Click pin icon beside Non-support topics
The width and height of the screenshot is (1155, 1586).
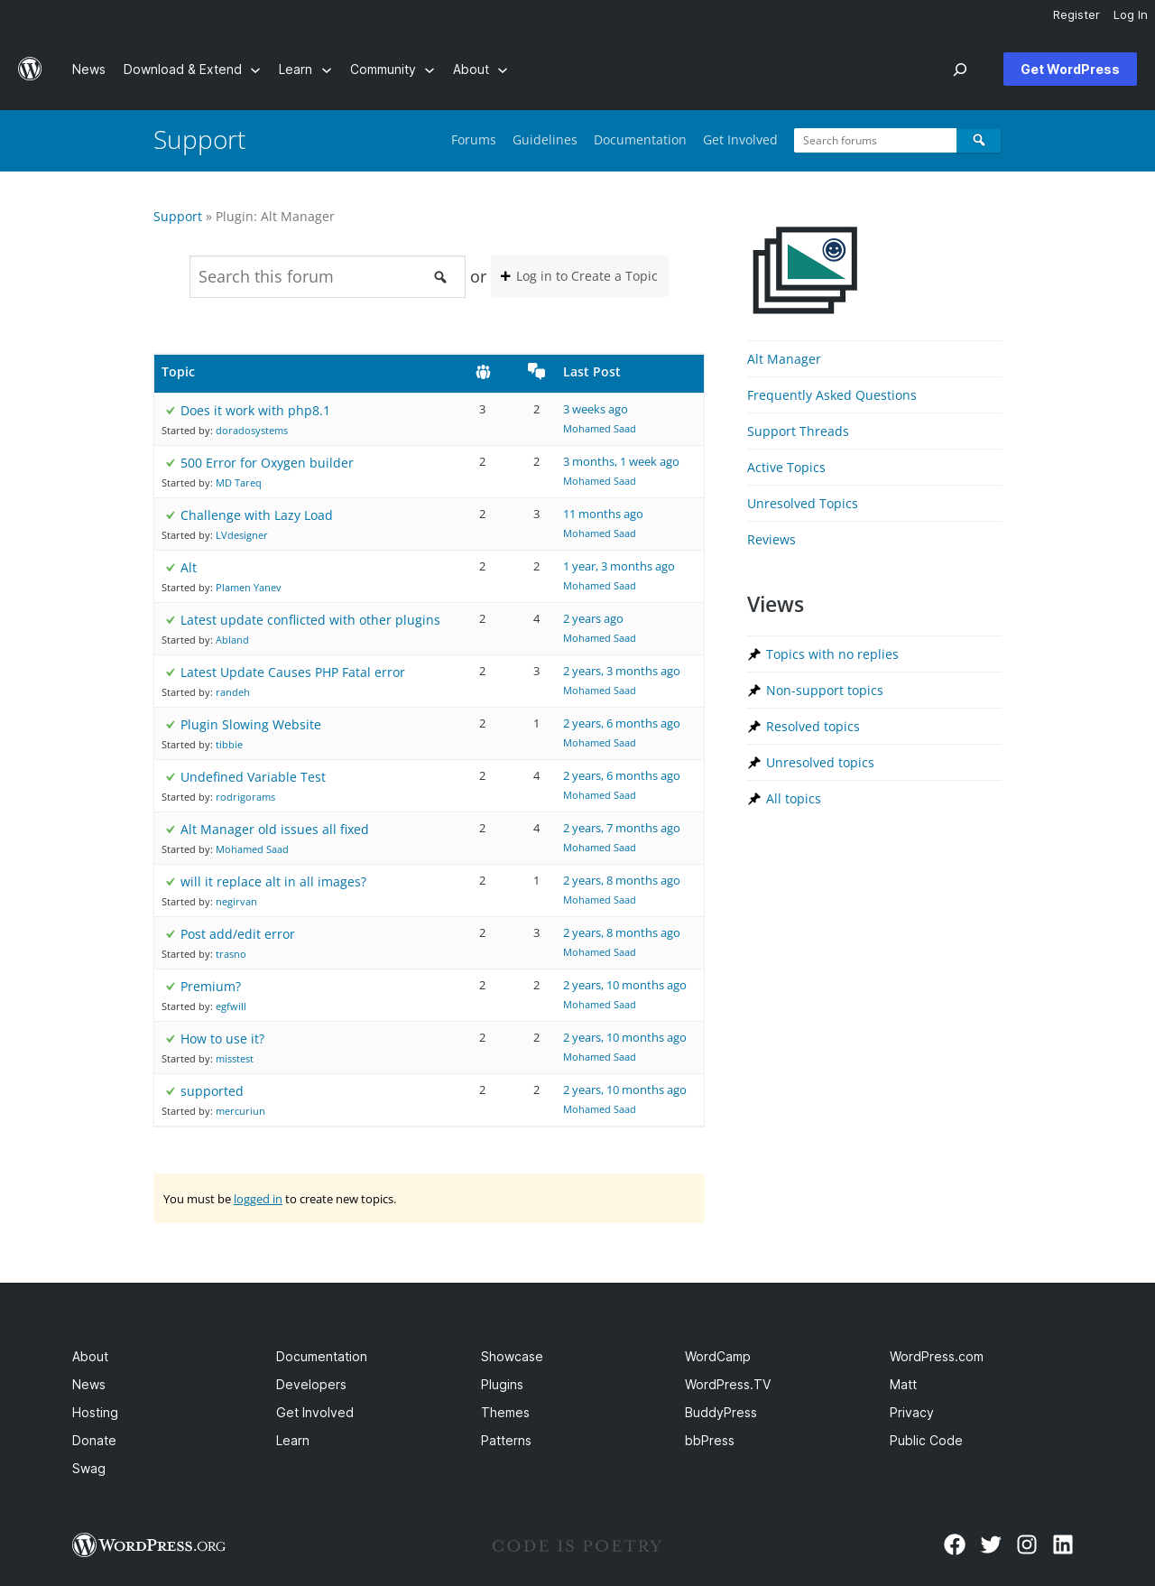click(x=754, y=691)
